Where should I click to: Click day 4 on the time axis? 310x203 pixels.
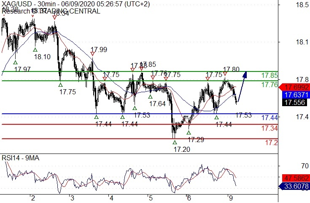[111, 198]
